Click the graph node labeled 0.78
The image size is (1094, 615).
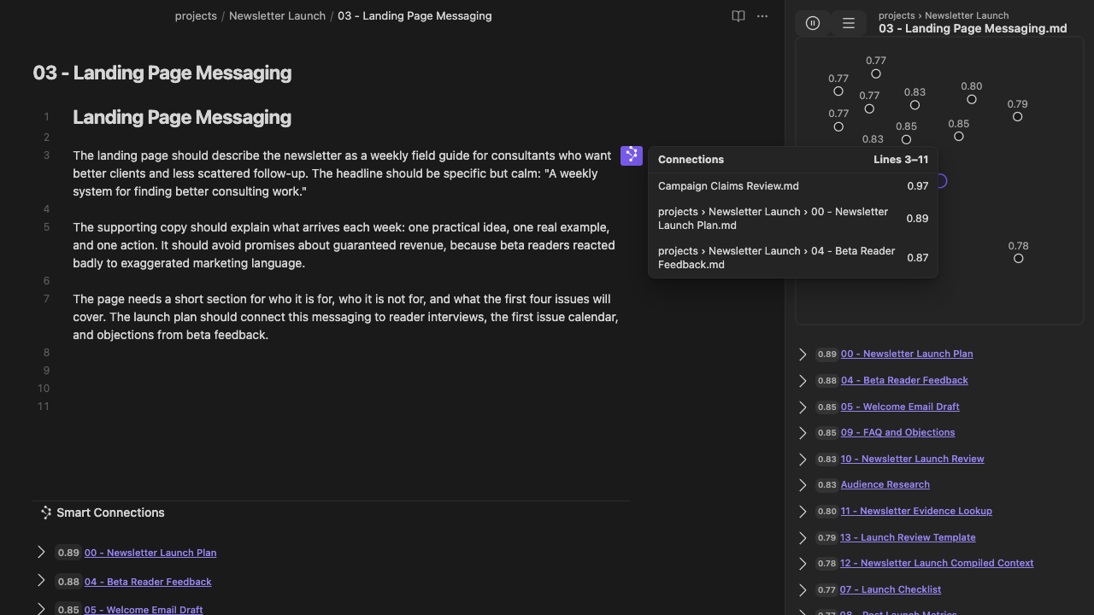tap(1018, 259)
